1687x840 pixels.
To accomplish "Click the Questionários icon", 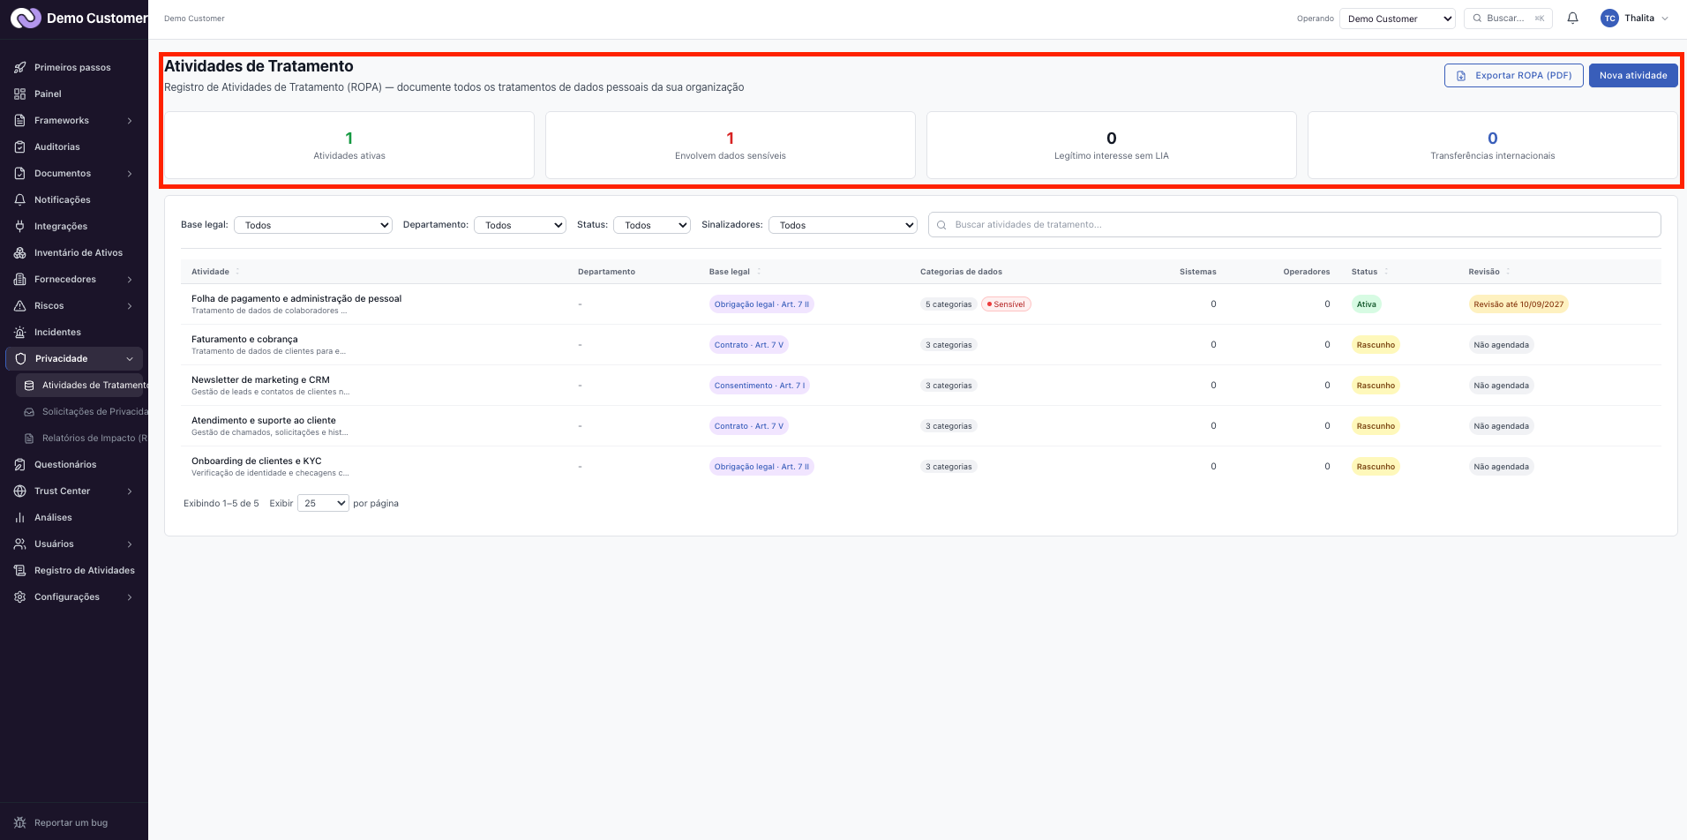I will click(19, 464).
